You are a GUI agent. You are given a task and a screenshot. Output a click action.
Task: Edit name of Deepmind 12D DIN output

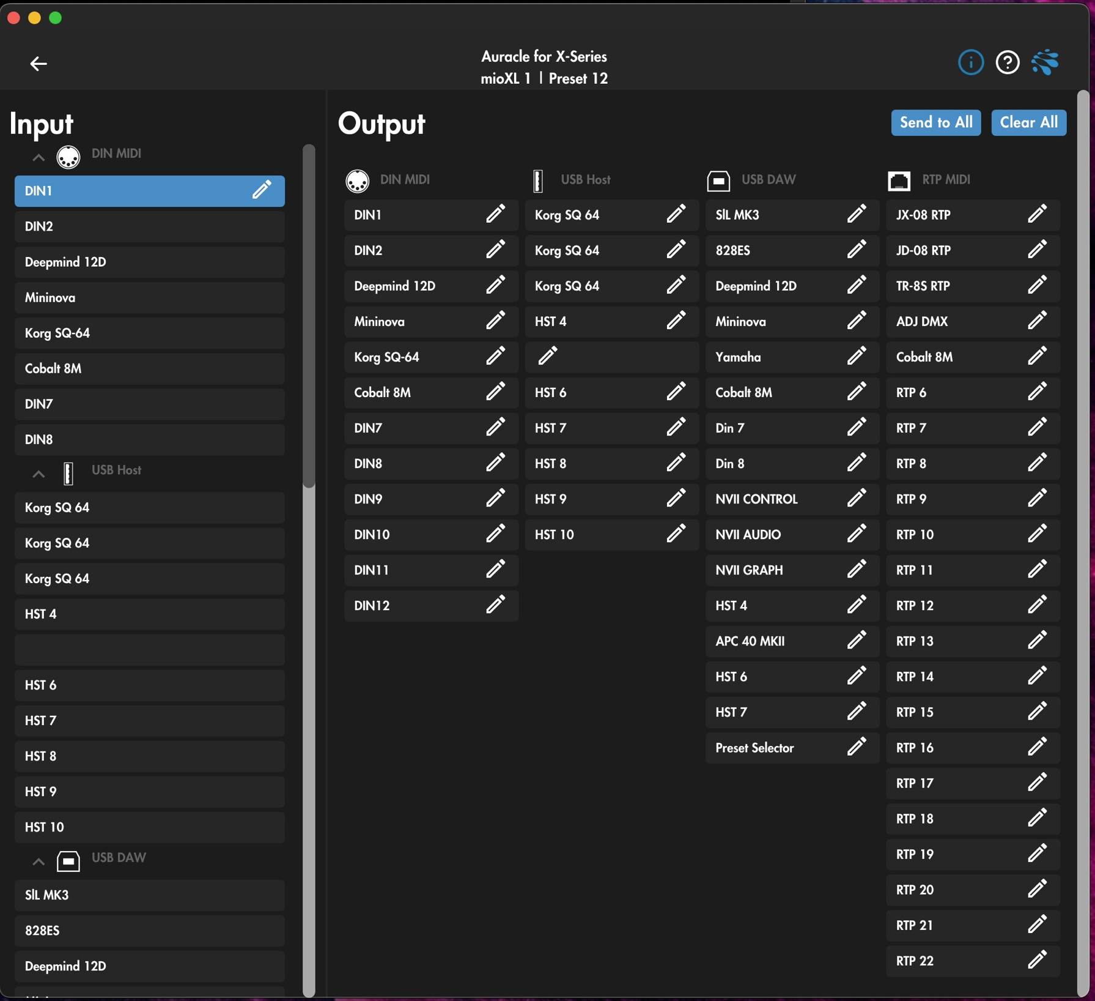click(495, 285)
